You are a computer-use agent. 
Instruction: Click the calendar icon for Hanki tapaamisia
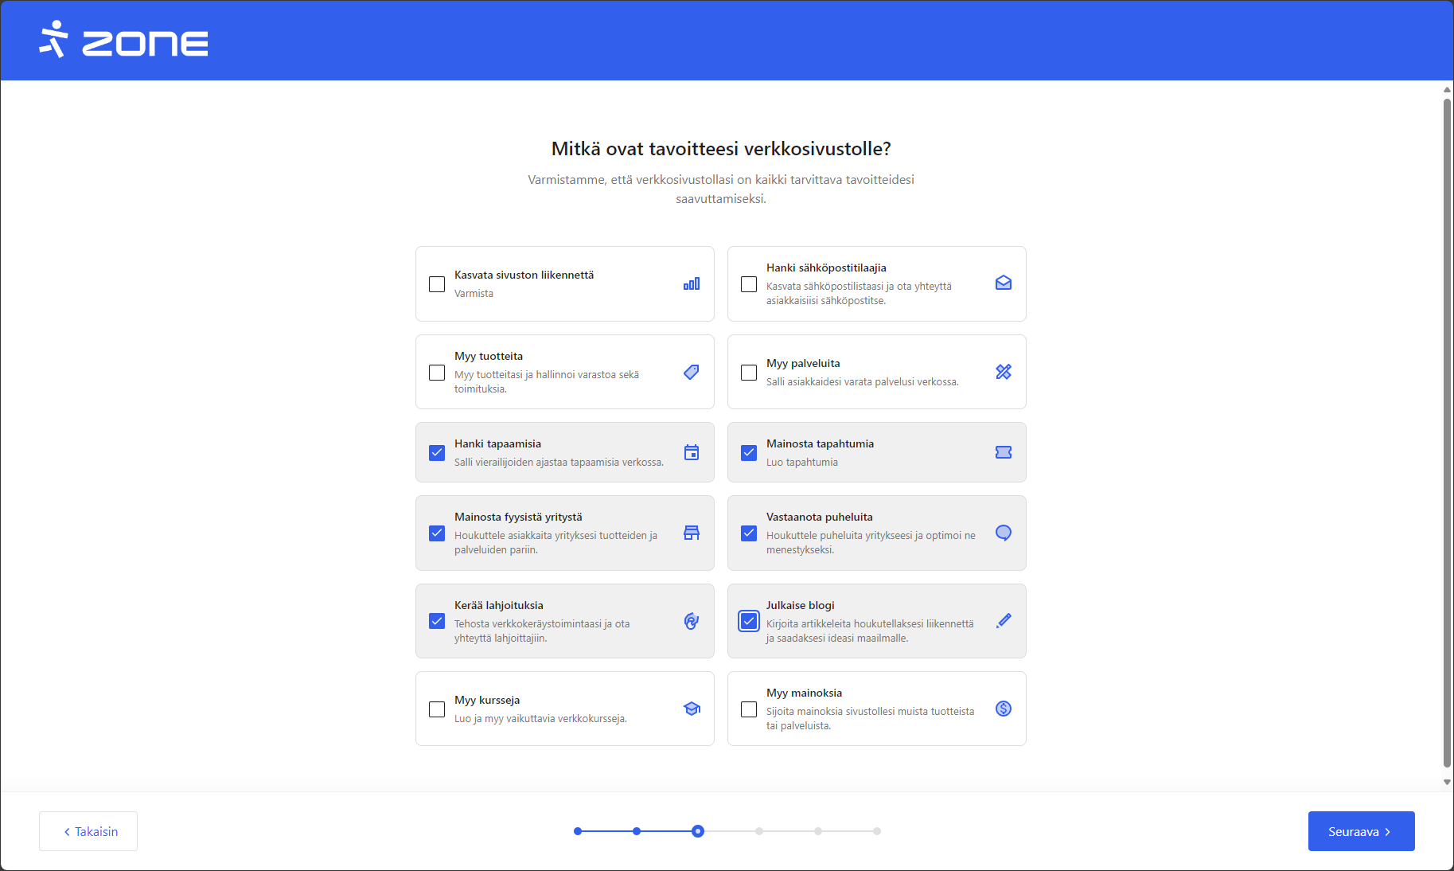tap(692, 452)
